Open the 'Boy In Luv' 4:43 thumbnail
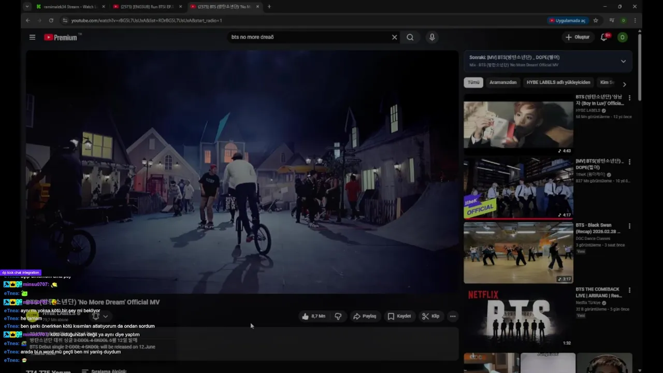The image size is (663, 373). 518,124
